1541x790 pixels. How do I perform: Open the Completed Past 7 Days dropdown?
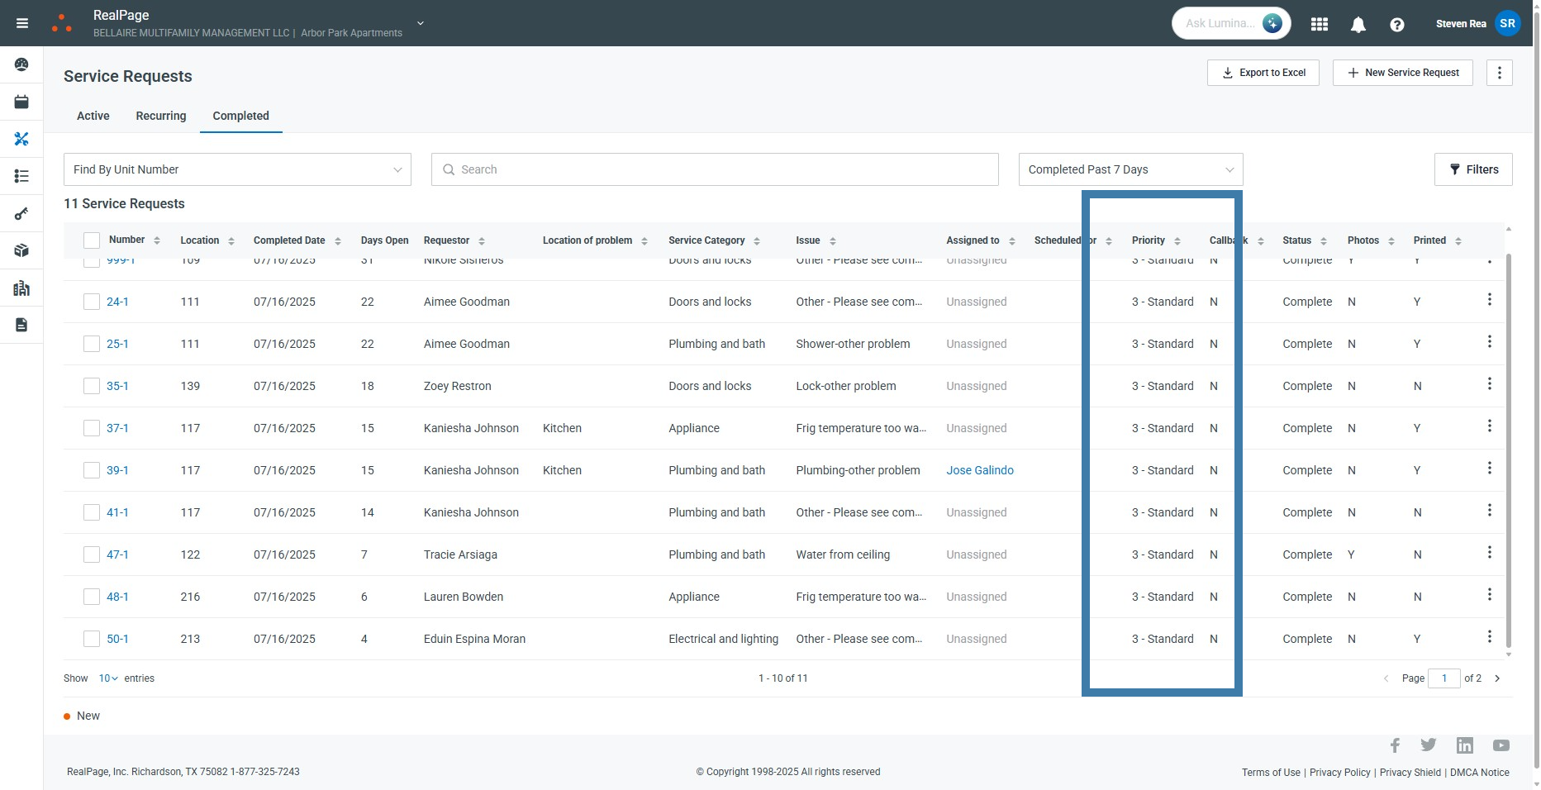coord(1130,169)
